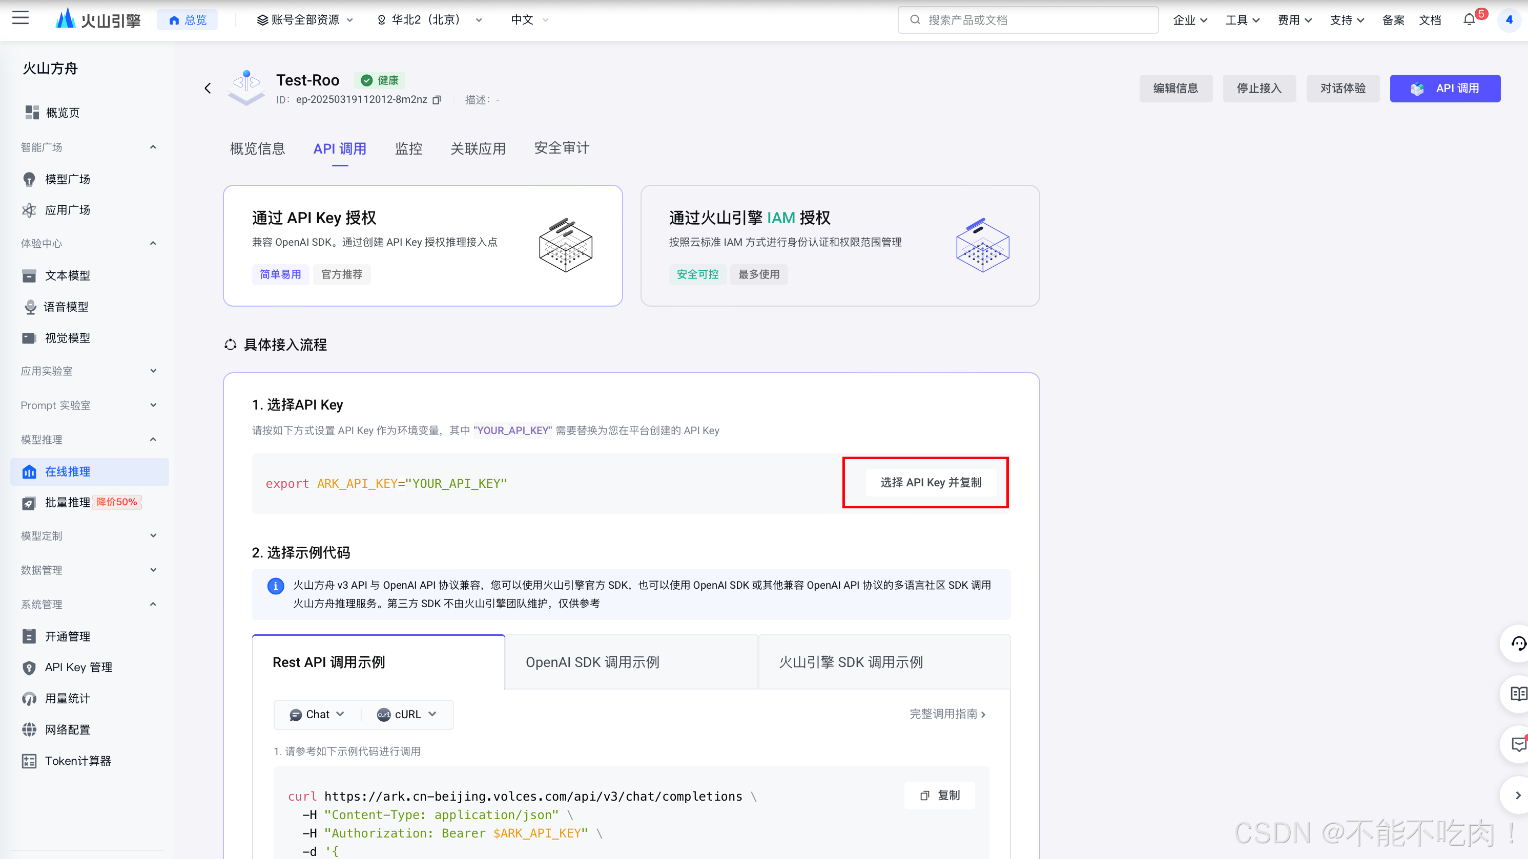Image resolution: width=1528 pixels, height=859 pixels.
Task: Collapse the 智能广场 sidebar section
Action: [153, 147]
